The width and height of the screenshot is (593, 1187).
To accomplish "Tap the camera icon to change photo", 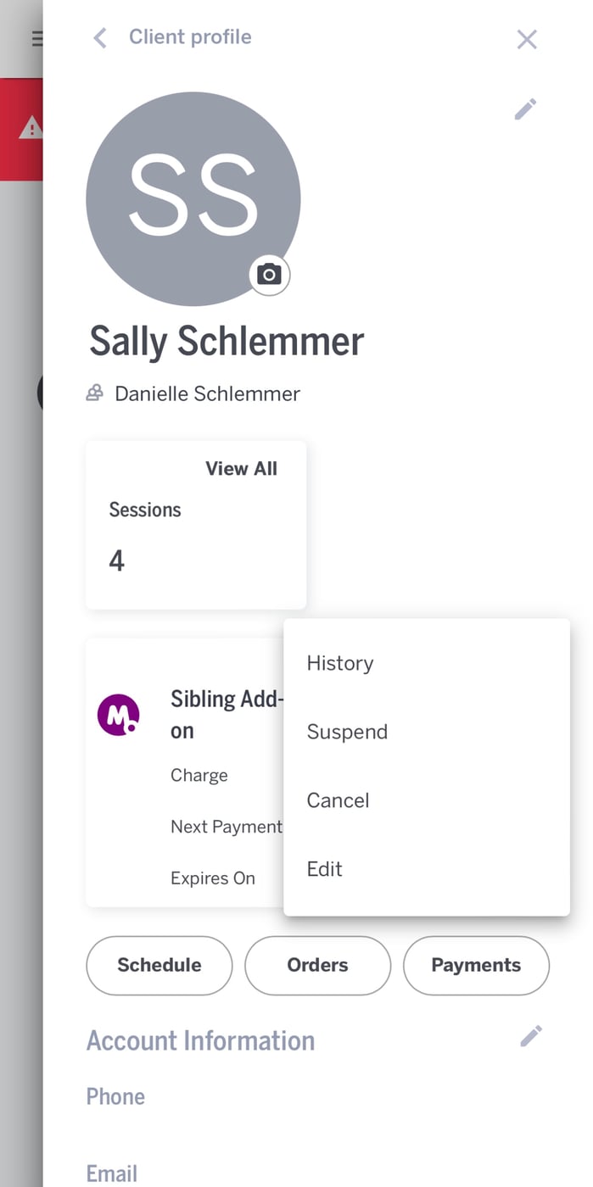I will click(x=269, y=275).
